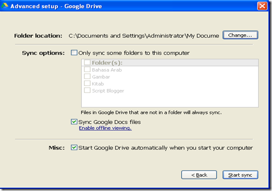Uncheck Sync Google Docs files checkbox

pos(74,122)
